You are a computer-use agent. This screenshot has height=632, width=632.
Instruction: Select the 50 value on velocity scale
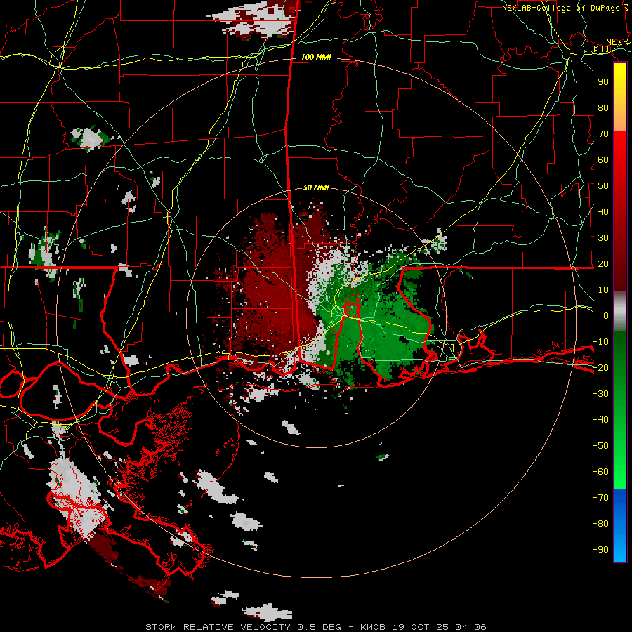[603, 186]
